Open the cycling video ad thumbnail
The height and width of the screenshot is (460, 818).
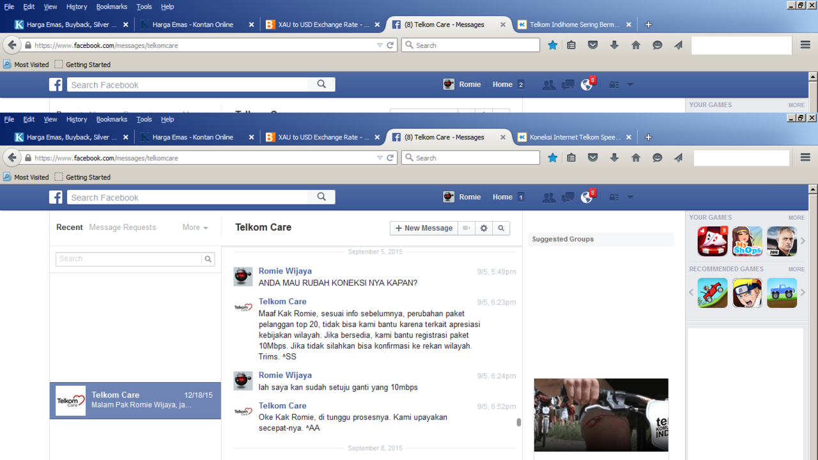(601, 415)
